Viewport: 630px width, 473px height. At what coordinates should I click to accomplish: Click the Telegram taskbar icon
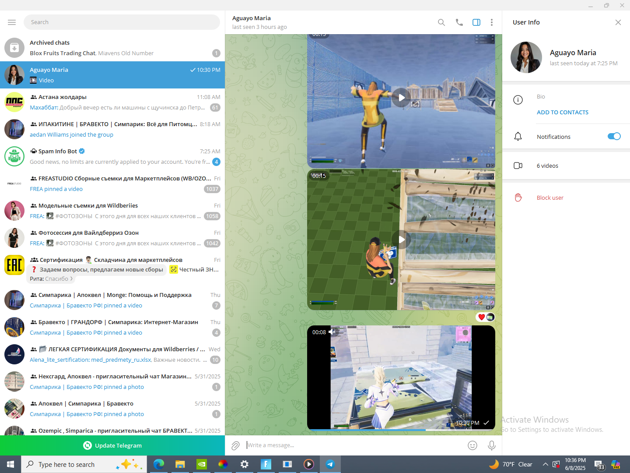click(x=330, y=464)
